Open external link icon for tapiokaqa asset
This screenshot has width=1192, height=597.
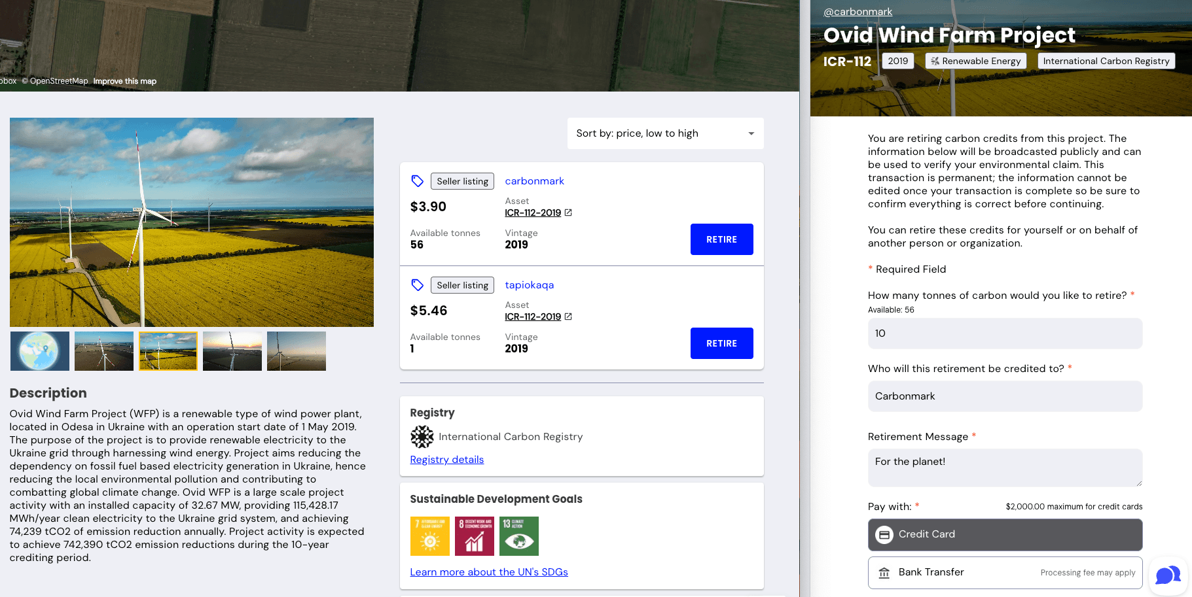point(568,316)
